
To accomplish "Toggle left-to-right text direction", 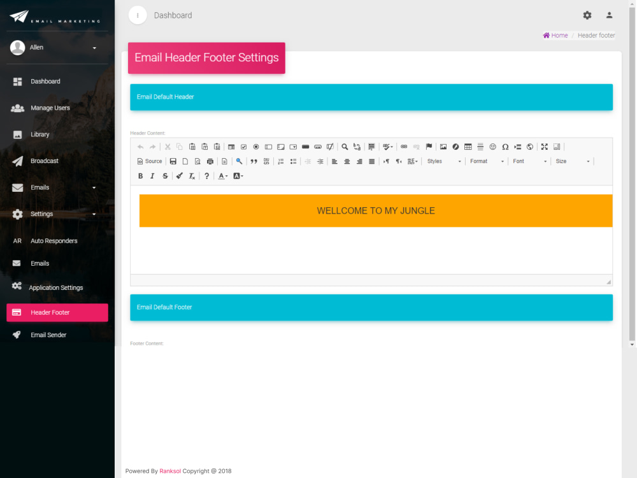I will 387,161.
